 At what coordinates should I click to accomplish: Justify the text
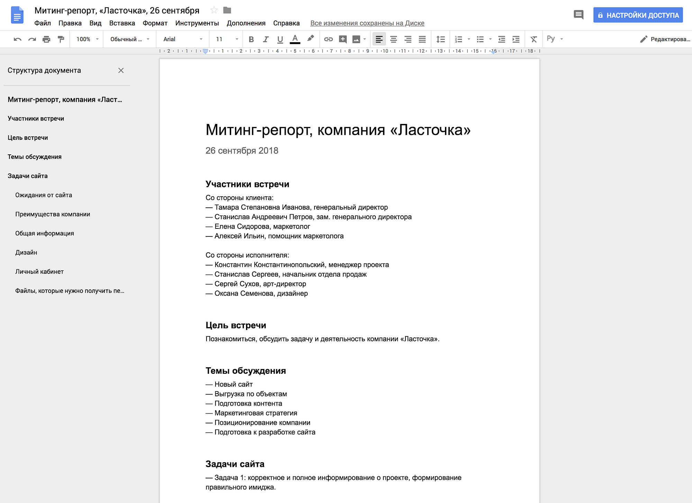point(422,39)
